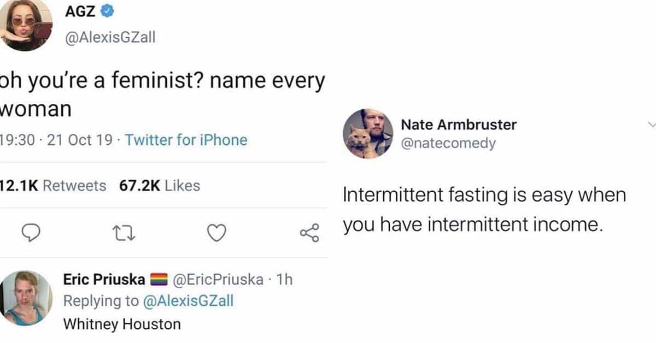View the 12.1K Retweets list
Screen dimensions: 656x343
pyautogui.click(x=54, y=186)
